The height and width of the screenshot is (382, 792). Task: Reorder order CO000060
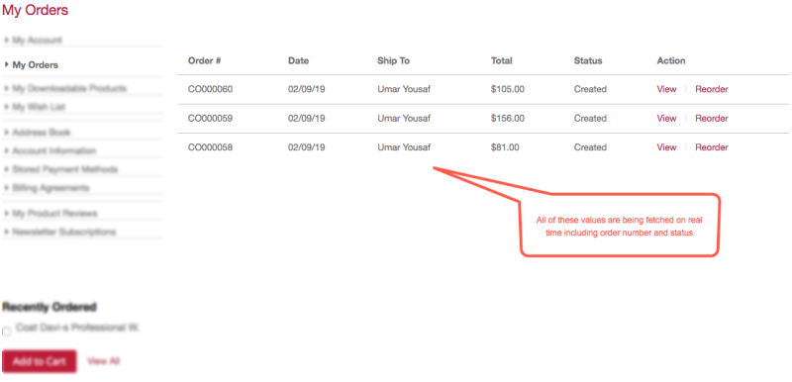(712, 89)
